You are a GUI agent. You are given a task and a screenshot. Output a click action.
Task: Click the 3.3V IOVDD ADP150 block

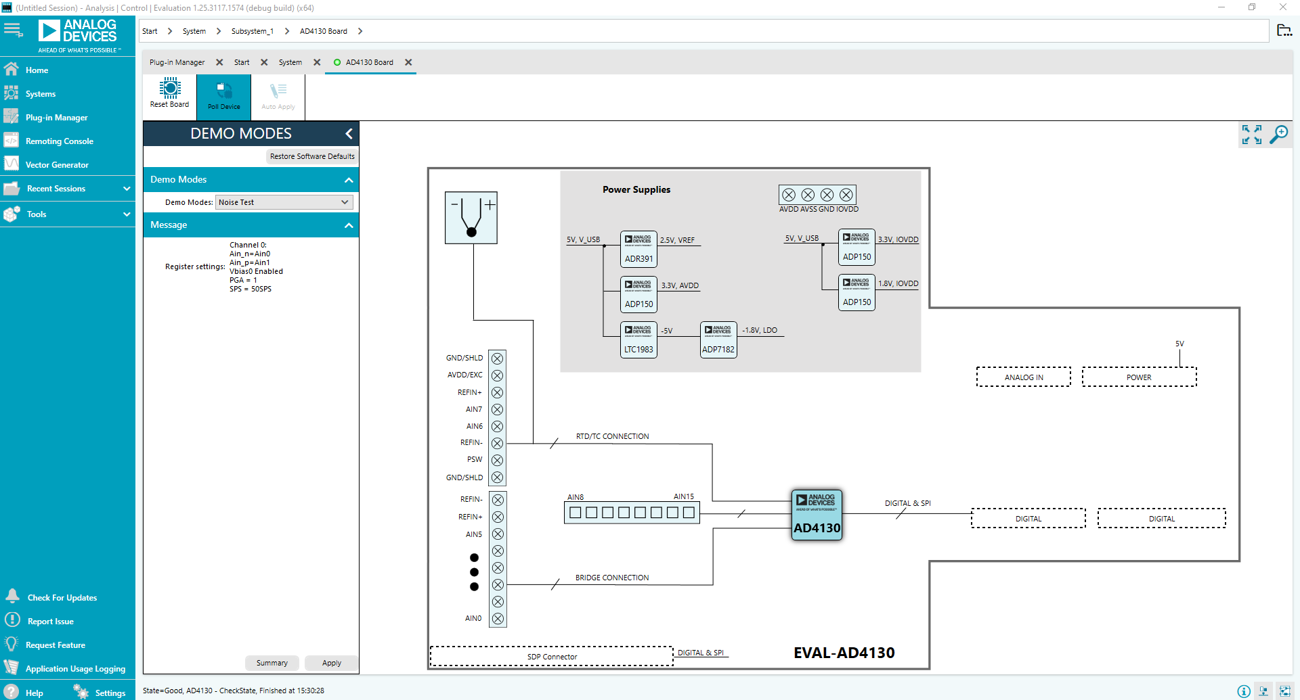[x=857, y=247]
